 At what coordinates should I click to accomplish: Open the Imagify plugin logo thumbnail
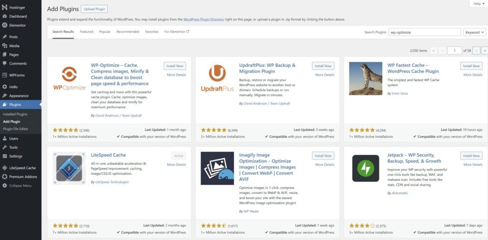click(x=217, y=168)
